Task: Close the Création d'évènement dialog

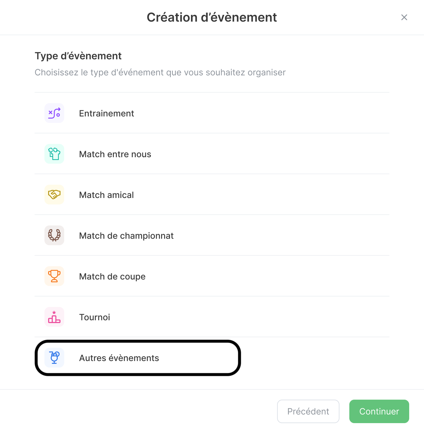Action: pos(404,17)
